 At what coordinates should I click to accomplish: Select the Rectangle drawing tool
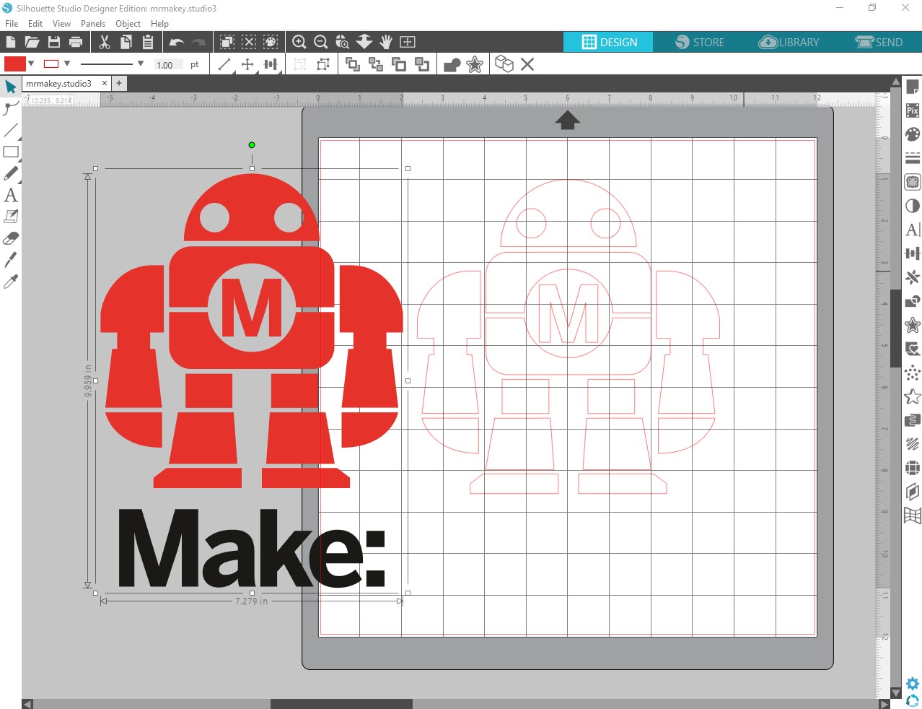tap(11, 152)
